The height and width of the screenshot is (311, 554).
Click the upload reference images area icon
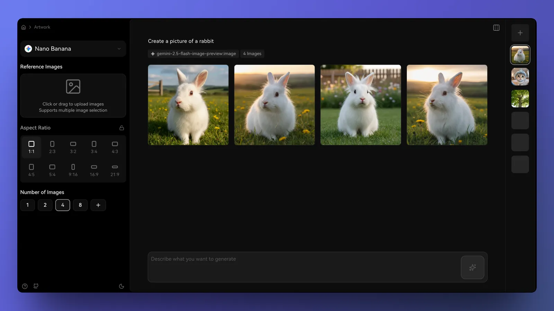[73, 86]
